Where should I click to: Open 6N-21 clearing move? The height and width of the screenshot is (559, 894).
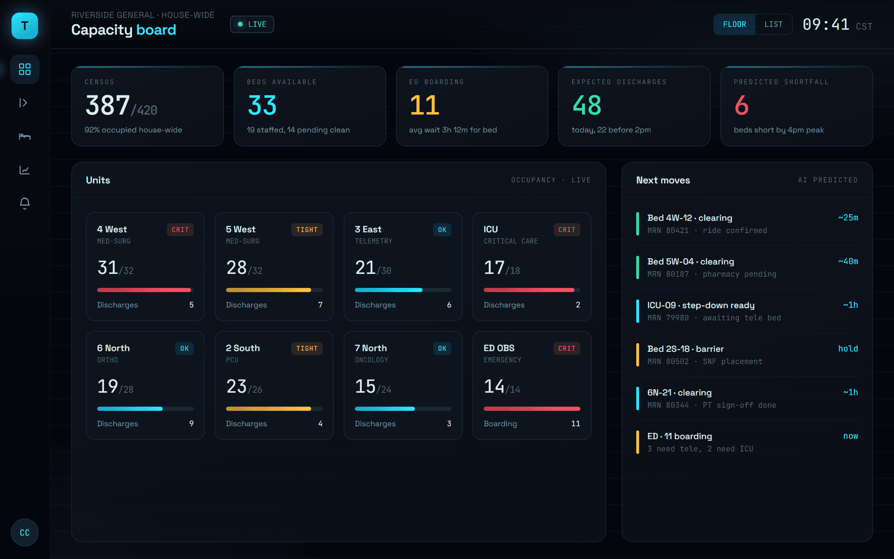tap(747, 398)
